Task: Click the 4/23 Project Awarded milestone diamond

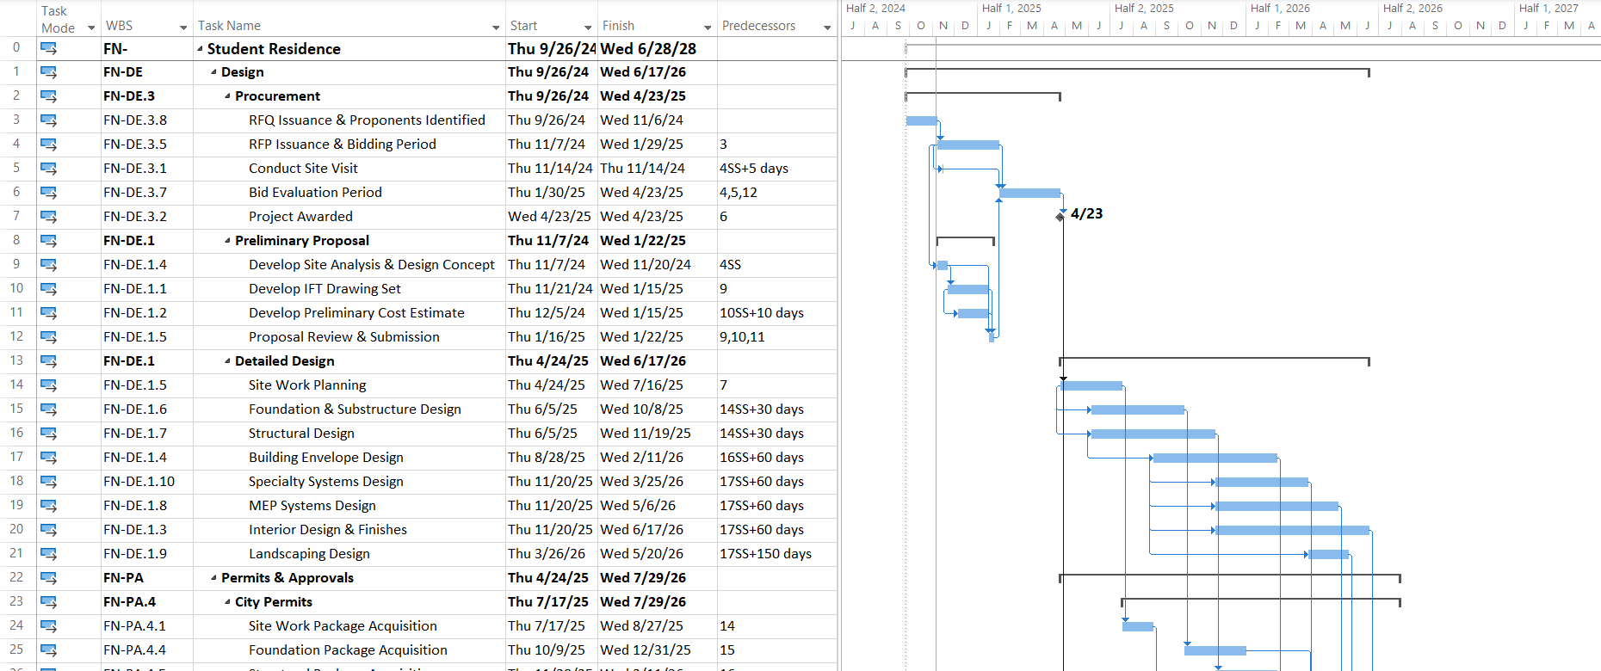Action: click(x=1060, y=217)
